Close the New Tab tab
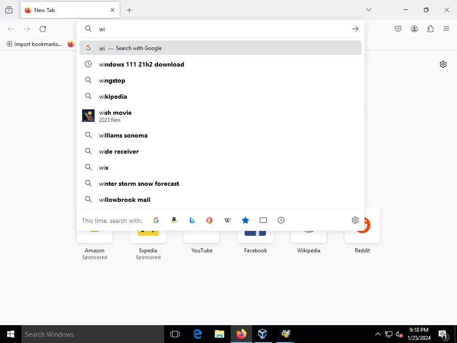 click(112, 10)
